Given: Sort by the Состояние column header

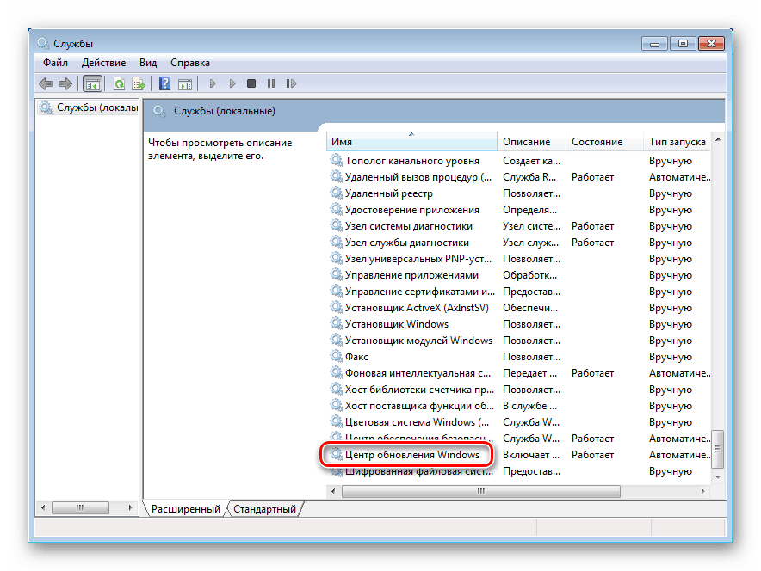Looking at the screenshot, I should pyautogui.click(x=604, y=142).
